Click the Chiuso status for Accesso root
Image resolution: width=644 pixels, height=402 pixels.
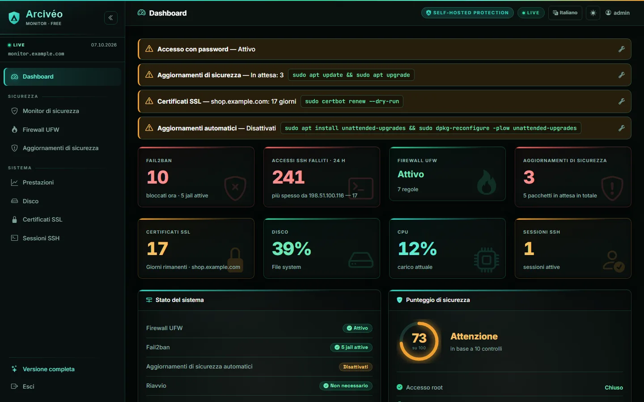point(614,388)
